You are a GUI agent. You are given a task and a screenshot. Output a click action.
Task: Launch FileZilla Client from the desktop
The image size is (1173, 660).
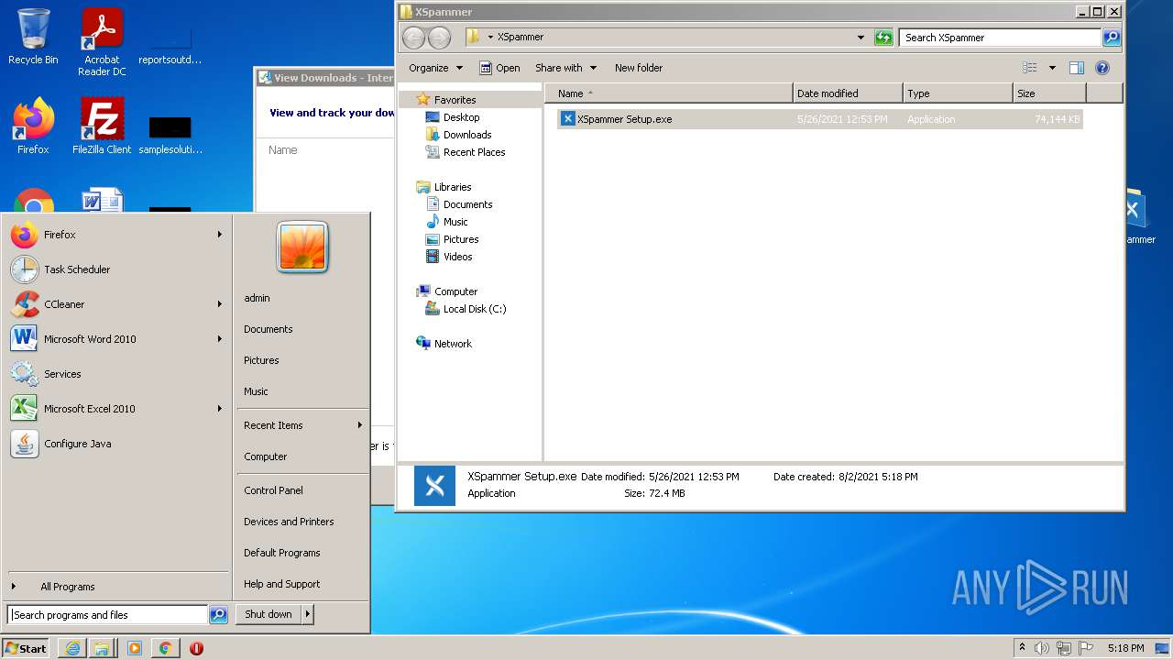pos(102,126)
